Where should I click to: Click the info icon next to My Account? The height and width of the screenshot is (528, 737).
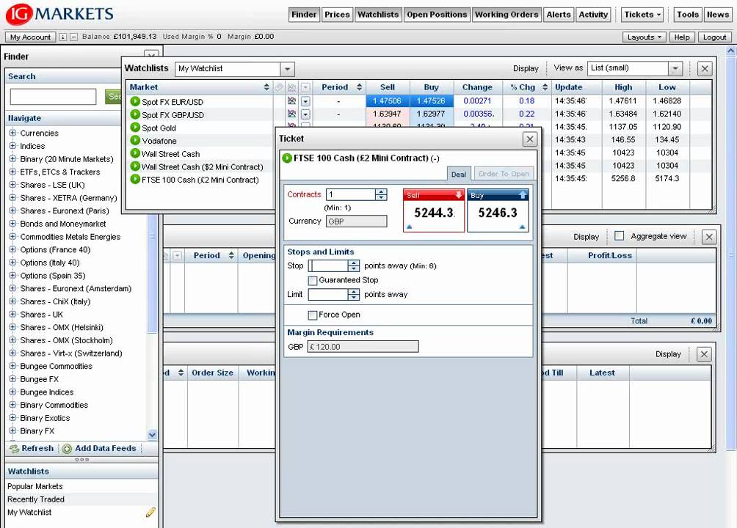tap(62, 37)
